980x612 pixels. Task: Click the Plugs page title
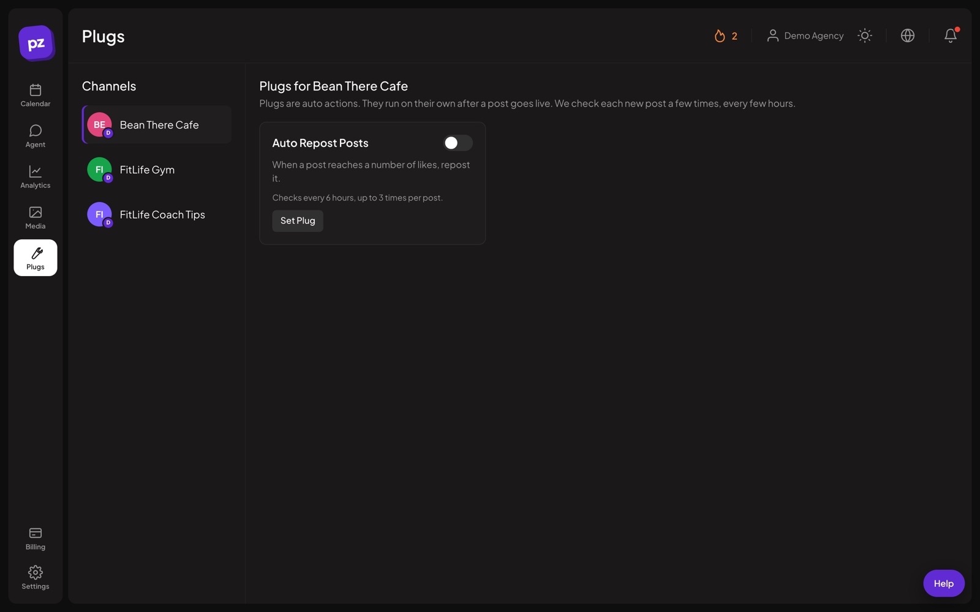[104, 37]
